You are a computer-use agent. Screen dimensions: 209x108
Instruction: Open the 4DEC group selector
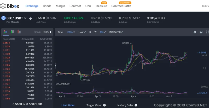click(47, 32)
